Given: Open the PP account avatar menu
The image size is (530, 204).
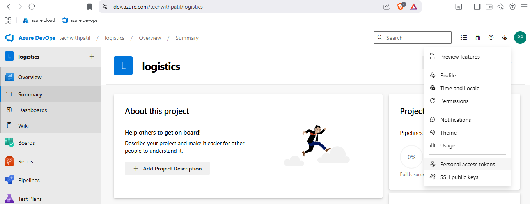Looking at the screenshot, I should click(520, 38).
